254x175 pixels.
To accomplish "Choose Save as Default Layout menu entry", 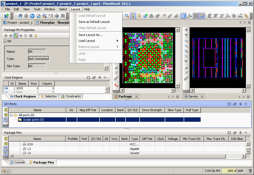I will point(94,22).
